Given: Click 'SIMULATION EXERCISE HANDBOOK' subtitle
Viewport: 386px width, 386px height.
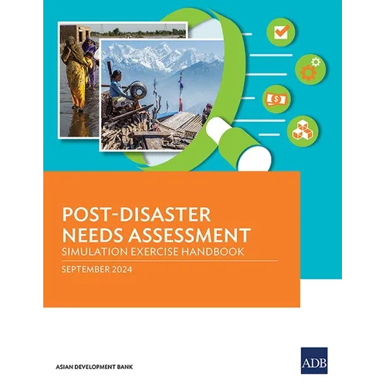Looking at the screenshot, I should coord(153,252).
